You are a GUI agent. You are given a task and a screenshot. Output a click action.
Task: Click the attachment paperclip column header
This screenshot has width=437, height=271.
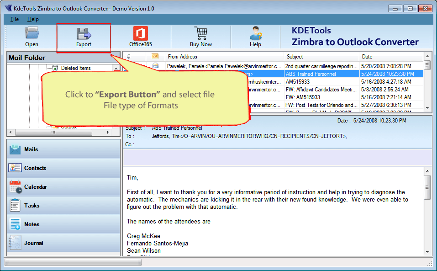pos(128,57)
